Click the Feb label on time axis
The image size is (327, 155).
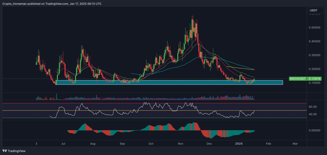pyautogui.click(x=268, y=143)
